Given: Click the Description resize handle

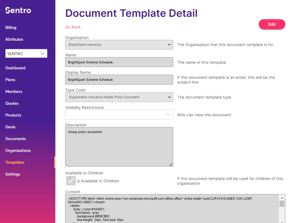Looking at the screenshot, I should coord(171,165).
